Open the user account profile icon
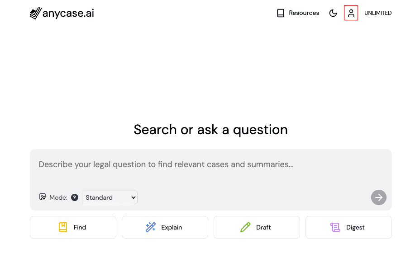 click(x=351, y=13)
